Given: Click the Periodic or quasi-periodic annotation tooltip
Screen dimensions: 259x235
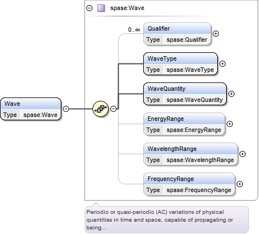Looking at the screenshot, I should point(167,220).
